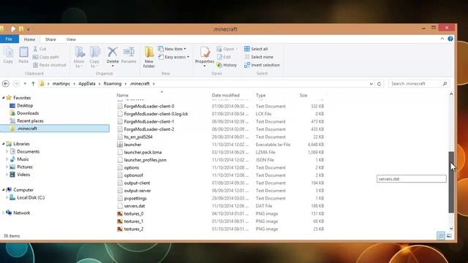Click the Edit command in ribbon
This screenshot has height=263, width=468.
tap(224, 57)
